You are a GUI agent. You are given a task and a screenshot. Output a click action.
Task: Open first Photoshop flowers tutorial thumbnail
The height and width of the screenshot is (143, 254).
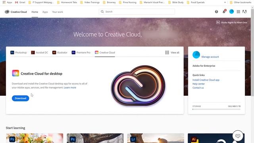pos(35,138)
